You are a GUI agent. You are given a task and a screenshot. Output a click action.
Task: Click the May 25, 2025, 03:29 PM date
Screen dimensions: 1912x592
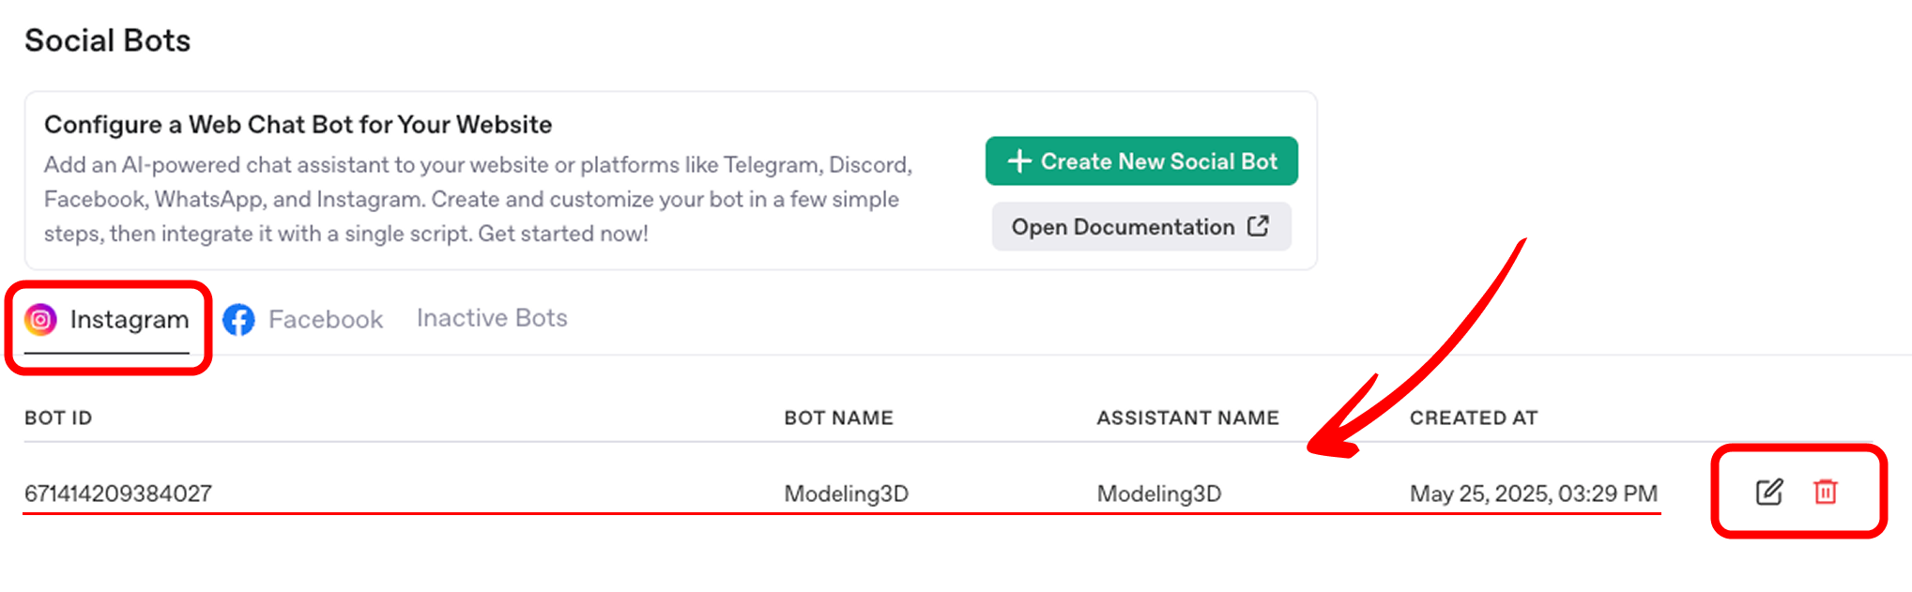[x=1534, y=493]
